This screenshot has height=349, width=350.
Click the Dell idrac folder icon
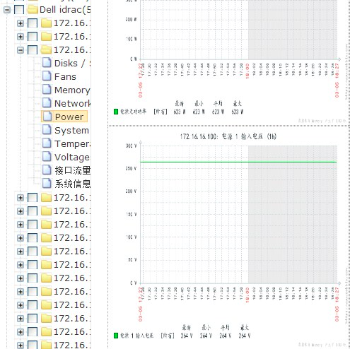(33, 9)
